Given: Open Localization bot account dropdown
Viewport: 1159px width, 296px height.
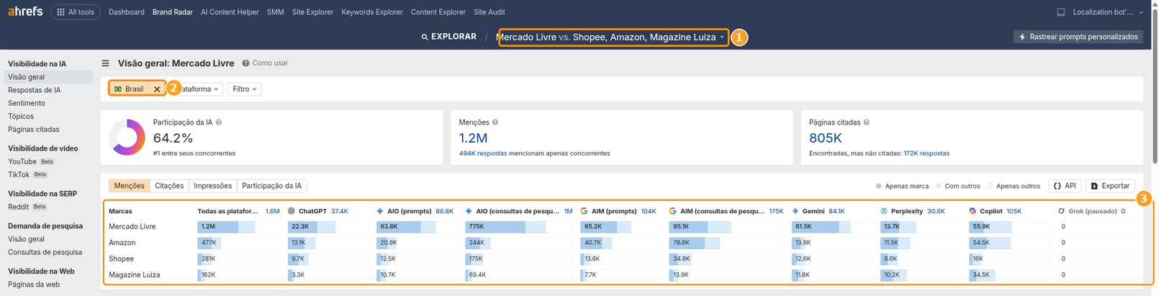Looking at the screenshot, I should (1107, 12).
